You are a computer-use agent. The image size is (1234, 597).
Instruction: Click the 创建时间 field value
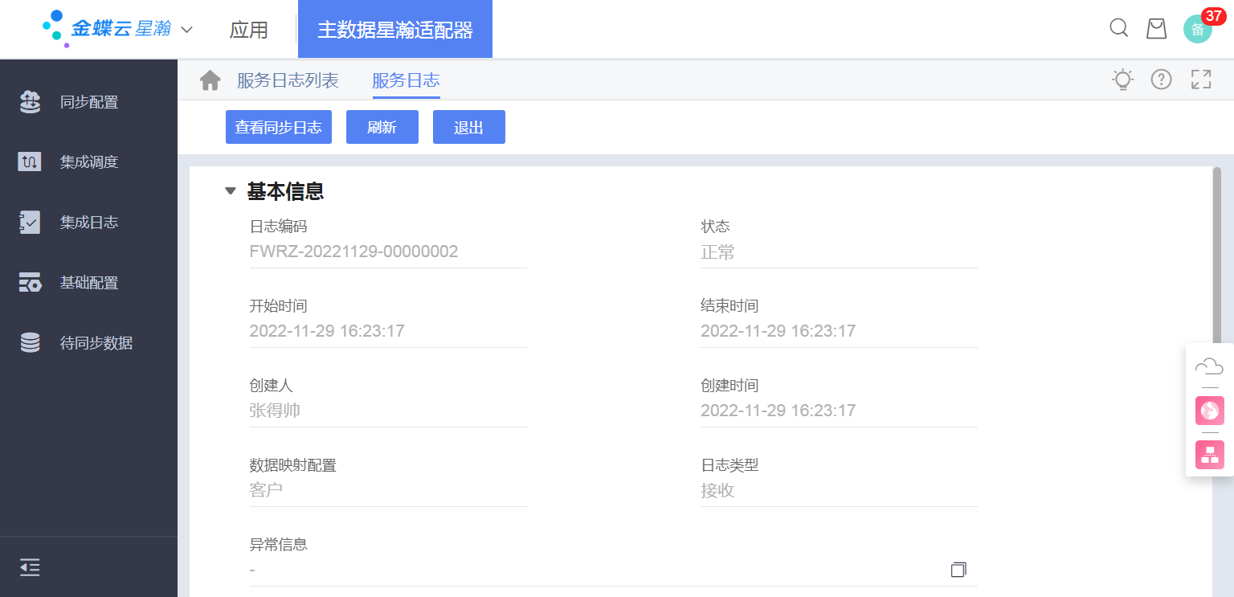[839, 411]
